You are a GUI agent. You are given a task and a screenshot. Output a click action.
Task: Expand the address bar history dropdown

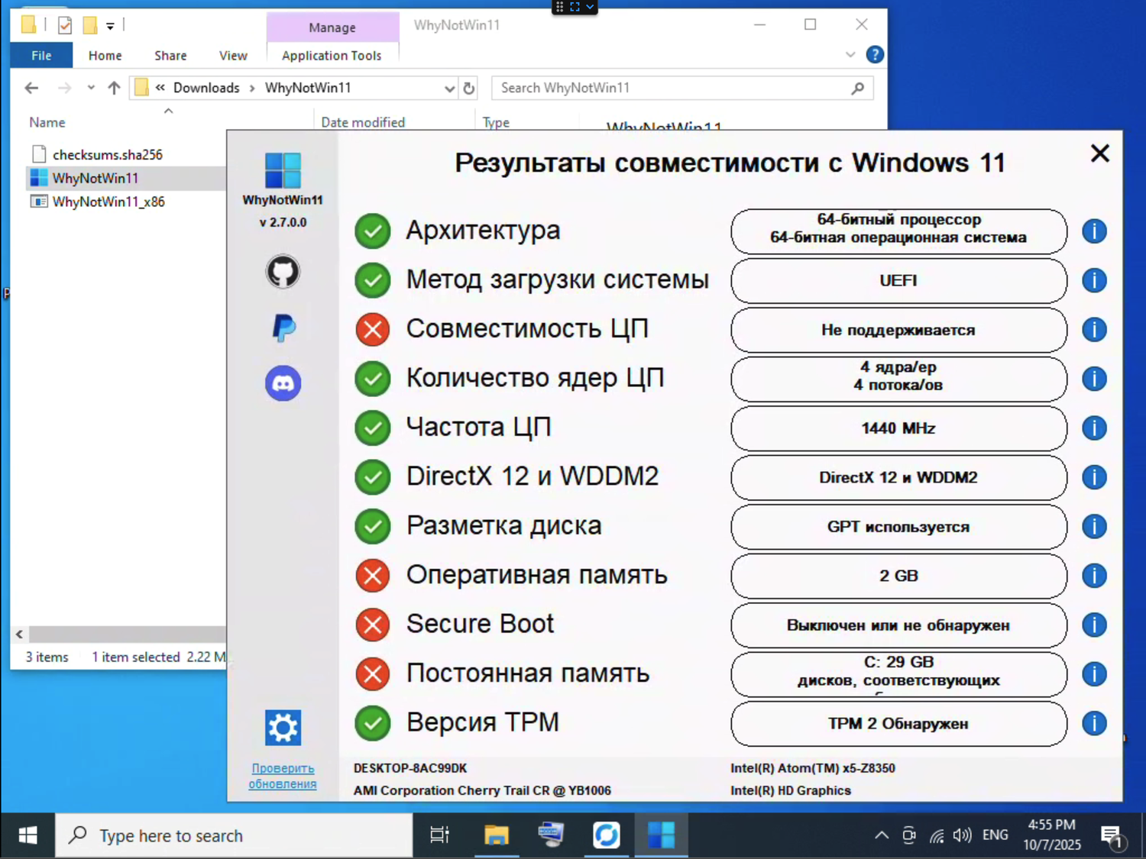(449, 88)
